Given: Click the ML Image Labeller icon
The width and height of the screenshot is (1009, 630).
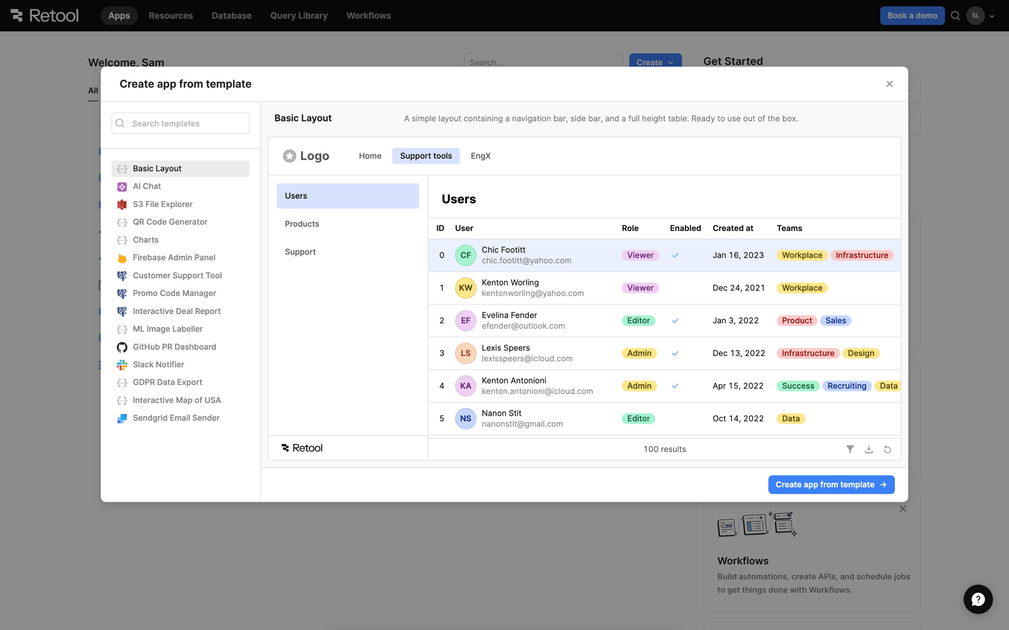Looking at the screenshot, I should click(122, 329).
